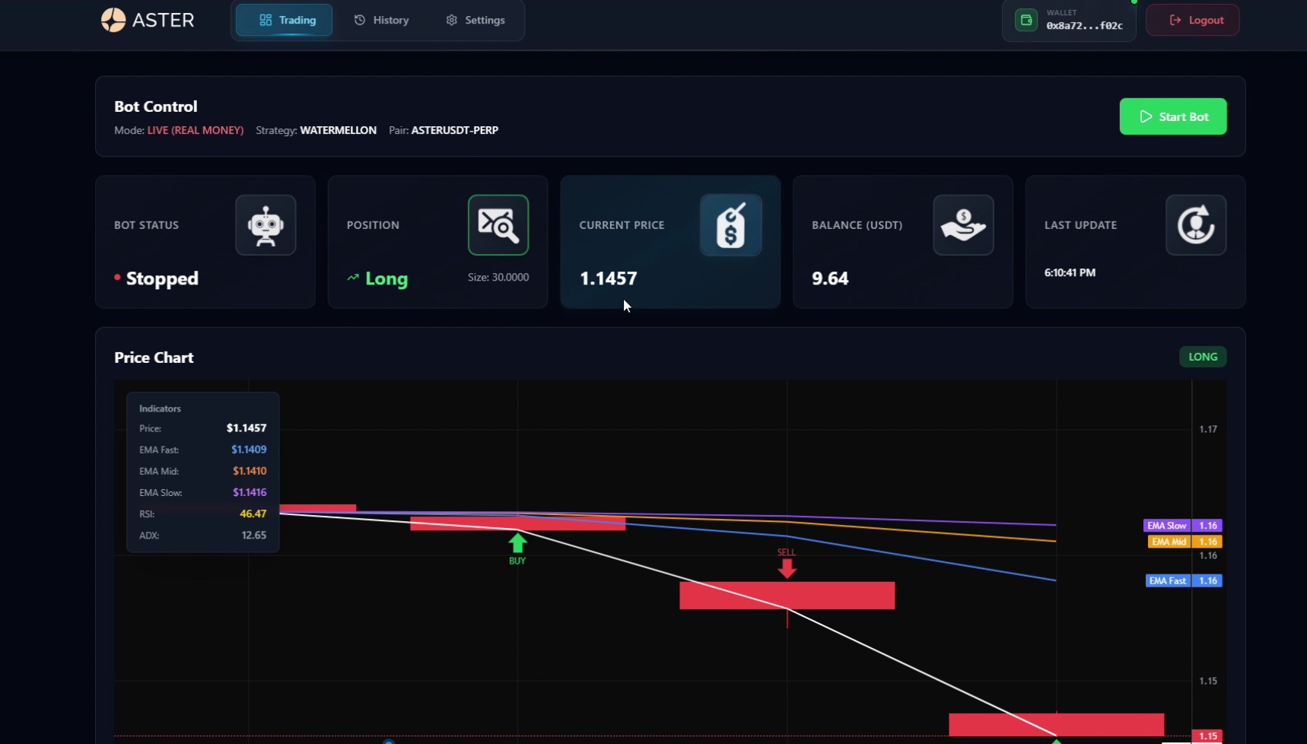
Task: Click the price tag icon on Current Price card
Action: point(730,224)
